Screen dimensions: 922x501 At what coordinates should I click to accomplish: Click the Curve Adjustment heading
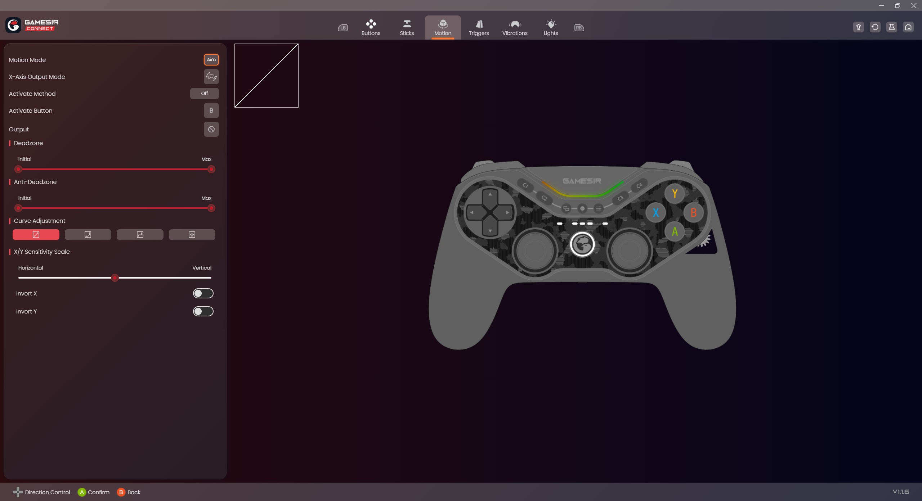40,221
